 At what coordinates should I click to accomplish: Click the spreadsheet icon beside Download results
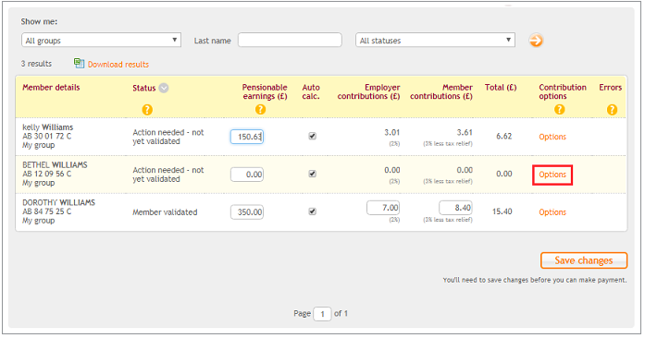point(79,63)
